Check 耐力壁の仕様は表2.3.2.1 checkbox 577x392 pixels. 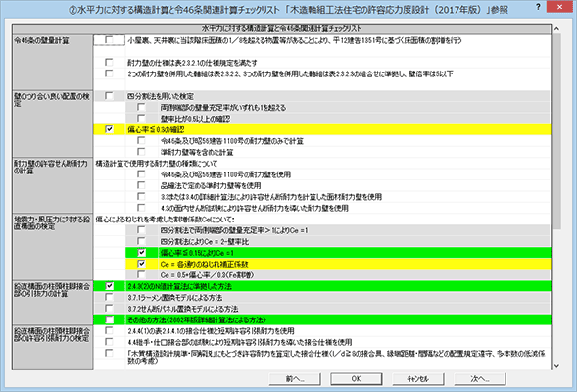[x=109, y=62]
